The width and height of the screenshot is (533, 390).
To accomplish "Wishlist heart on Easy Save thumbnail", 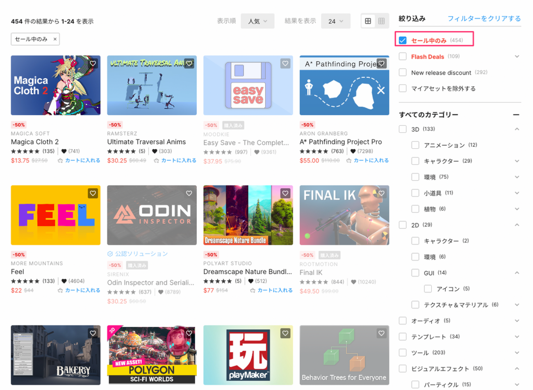I will pos(285,63).
